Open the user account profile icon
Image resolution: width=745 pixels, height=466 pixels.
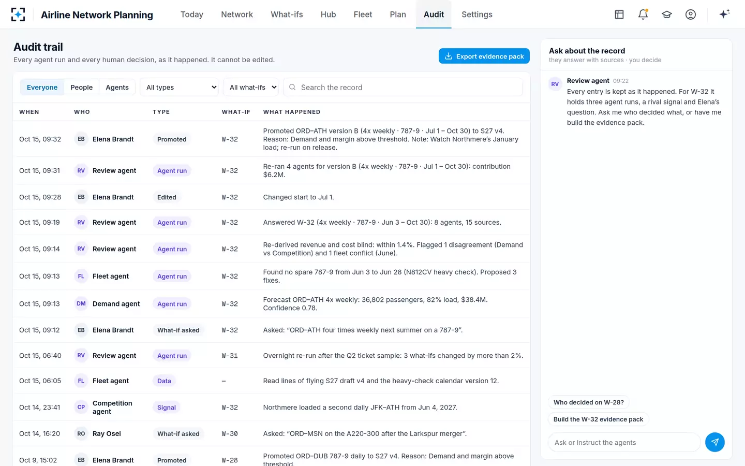691,14
